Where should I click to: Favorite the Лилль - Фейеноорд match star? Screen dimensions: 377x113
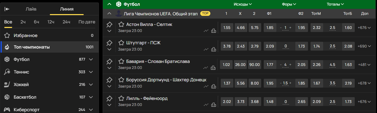(x=121, y=98)
